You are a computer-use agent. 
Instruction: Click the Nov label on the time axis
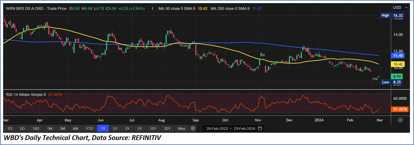pyautogui.click(x=258, y=120)
